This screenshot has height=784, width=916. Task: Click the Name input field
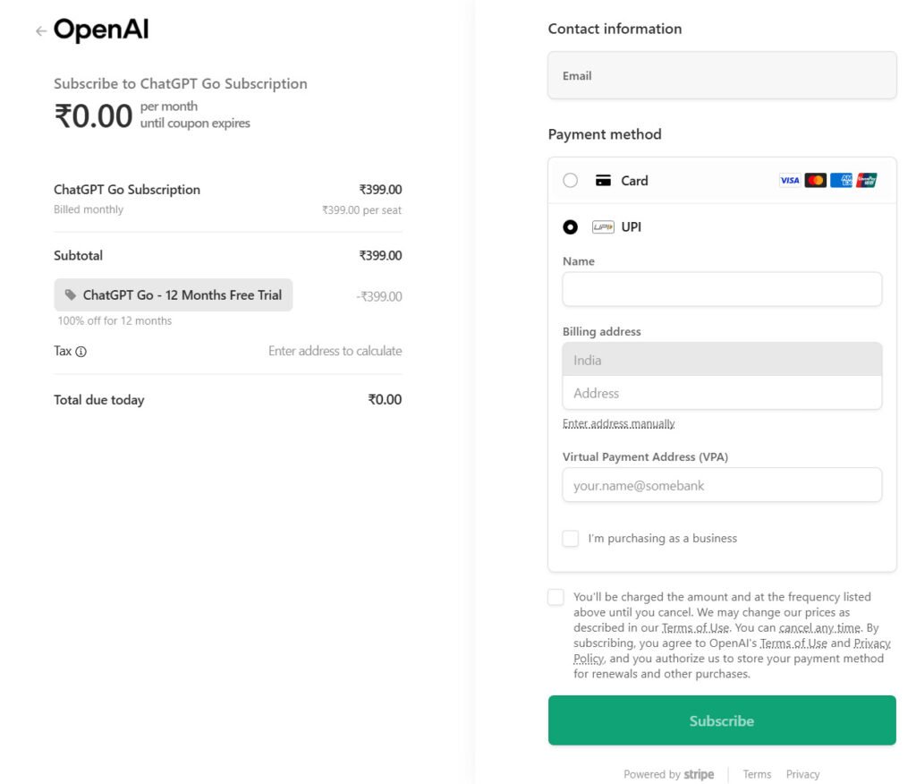(x=722, y=290)
